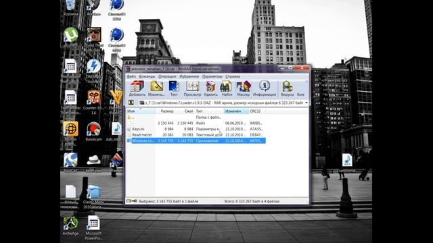Click the Добавить (Add) toolbar icon
Screen dimensions: 433x243
137,88
